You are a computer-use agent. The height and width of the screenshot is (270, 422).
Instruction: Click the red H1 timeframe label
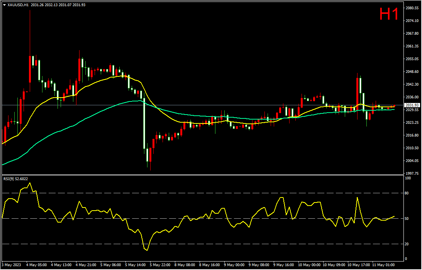(389, 14)
